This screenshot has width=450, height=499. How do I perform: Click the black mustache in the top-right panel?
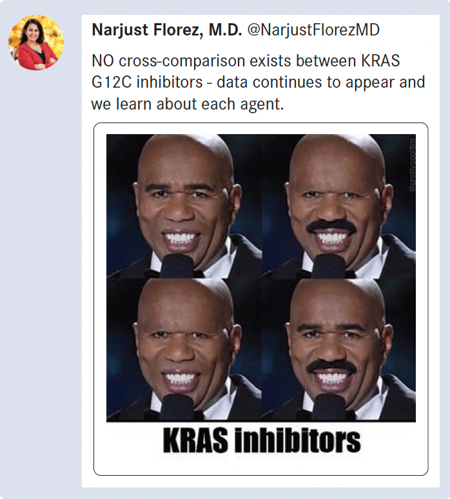331,227
